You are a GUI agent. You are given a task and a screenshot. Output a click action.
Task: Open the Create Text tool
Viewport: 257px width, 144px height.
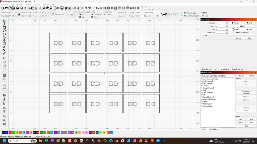pos(4,46)
